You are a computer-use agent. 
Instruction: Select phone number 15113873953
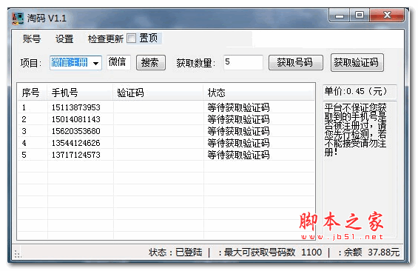pos(76,107)
